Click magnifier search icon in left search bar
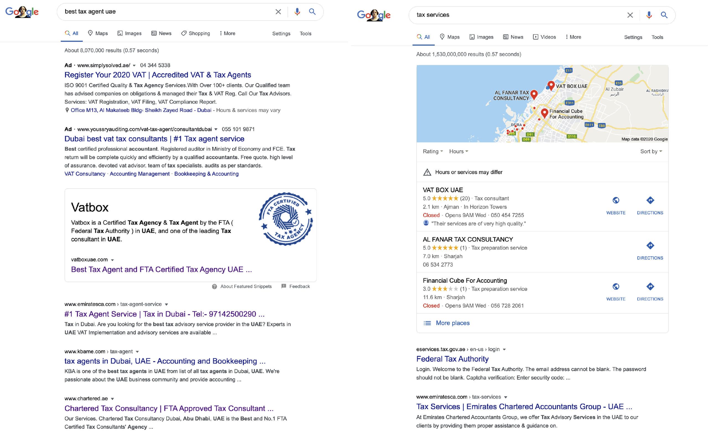This screenshot has height=439, width=708. pyautogui.click(x=313, y=12)
